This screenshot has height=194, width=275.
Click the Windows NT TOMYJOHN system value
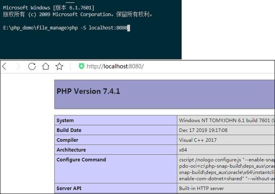click(227, 120)
